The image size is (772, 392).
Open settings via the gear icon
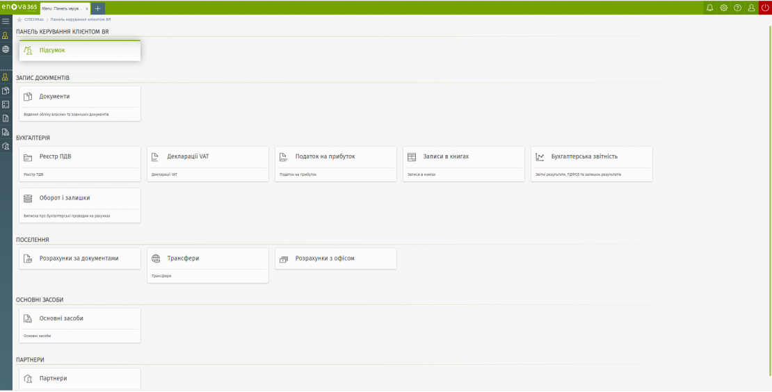point(723,8)
